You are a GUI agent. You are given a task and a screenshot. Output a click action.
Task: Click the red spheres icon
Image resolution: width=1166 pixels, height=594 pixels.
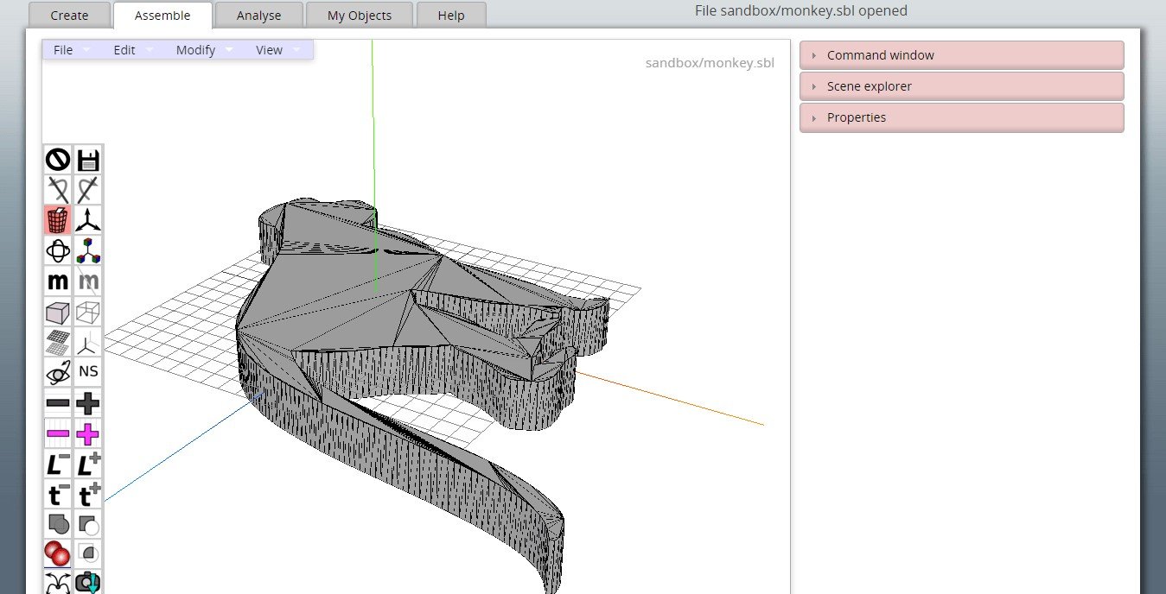tap(58, 553)
